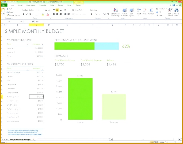Toggle the highlighted Middle Align button
This screenshot has height=144, width=183.
[57, 10]
